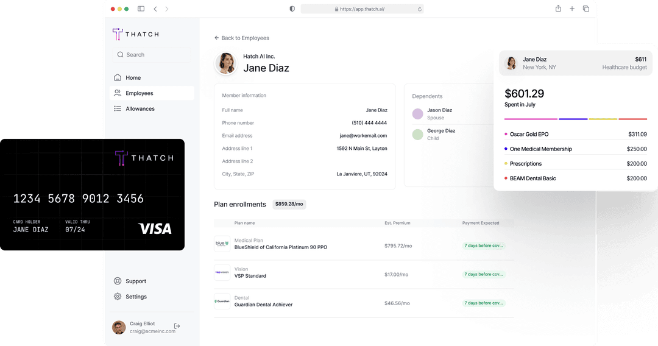Click the browser sidebar toggle icon
The height and width of the screenshot is (346, 658).
click(x=141, y=9)
